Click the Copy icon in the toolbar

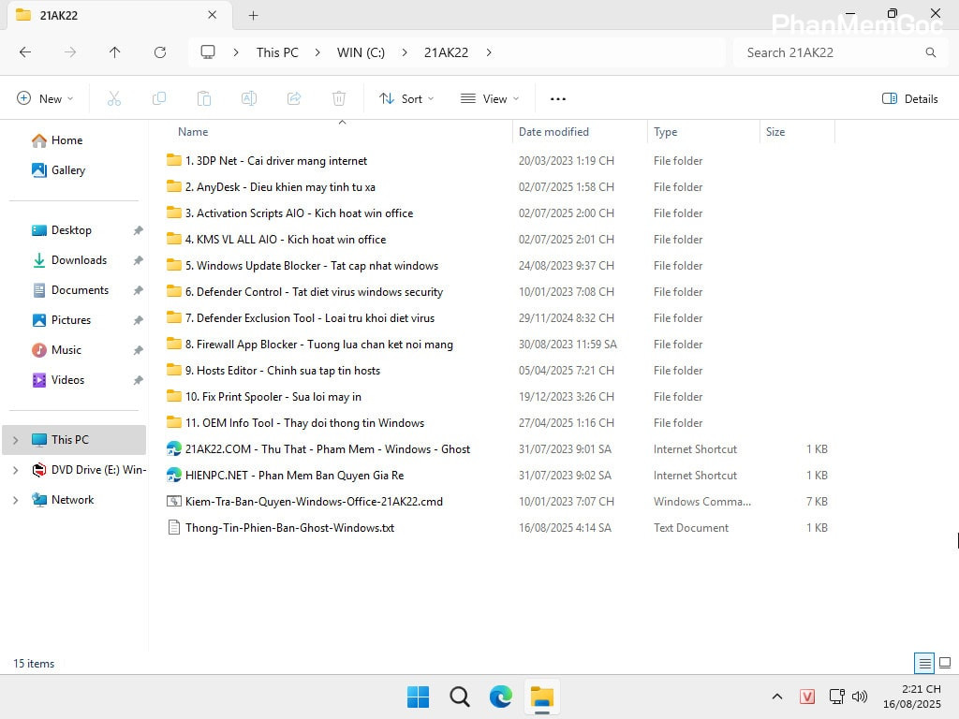(x=159, y=98)
